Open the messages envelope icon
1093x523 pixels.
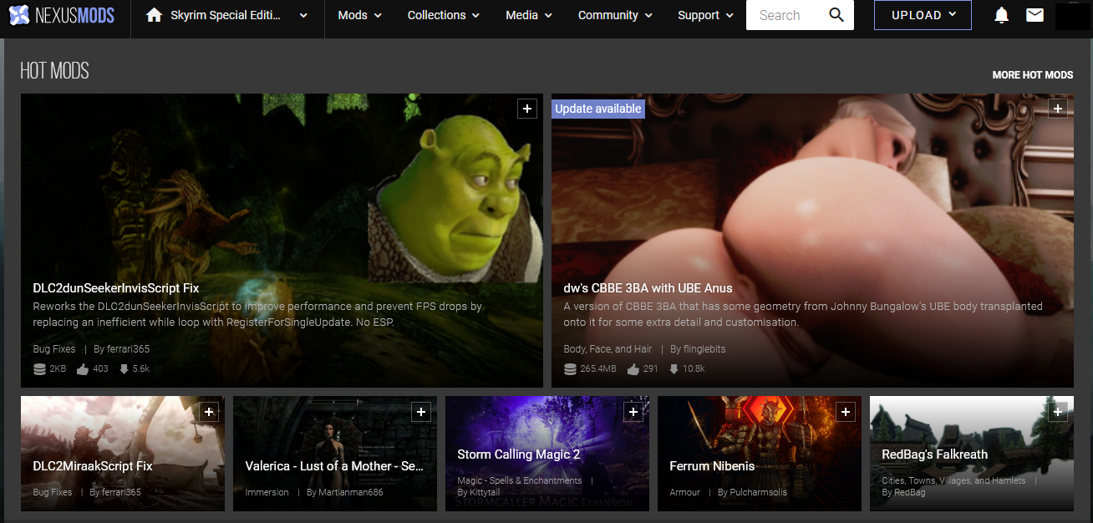coord(1035,15)
